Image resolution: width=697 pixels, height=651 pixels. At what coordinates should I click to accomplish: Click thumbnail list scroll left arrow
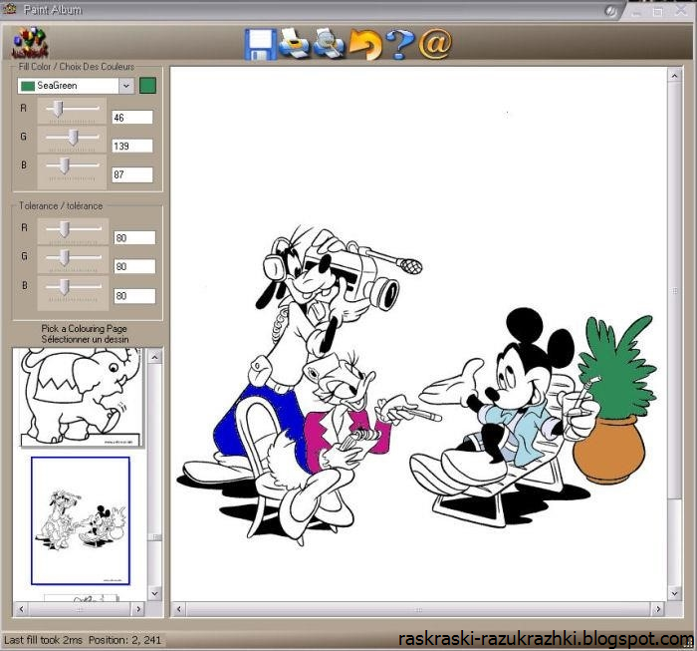point(21,609)
